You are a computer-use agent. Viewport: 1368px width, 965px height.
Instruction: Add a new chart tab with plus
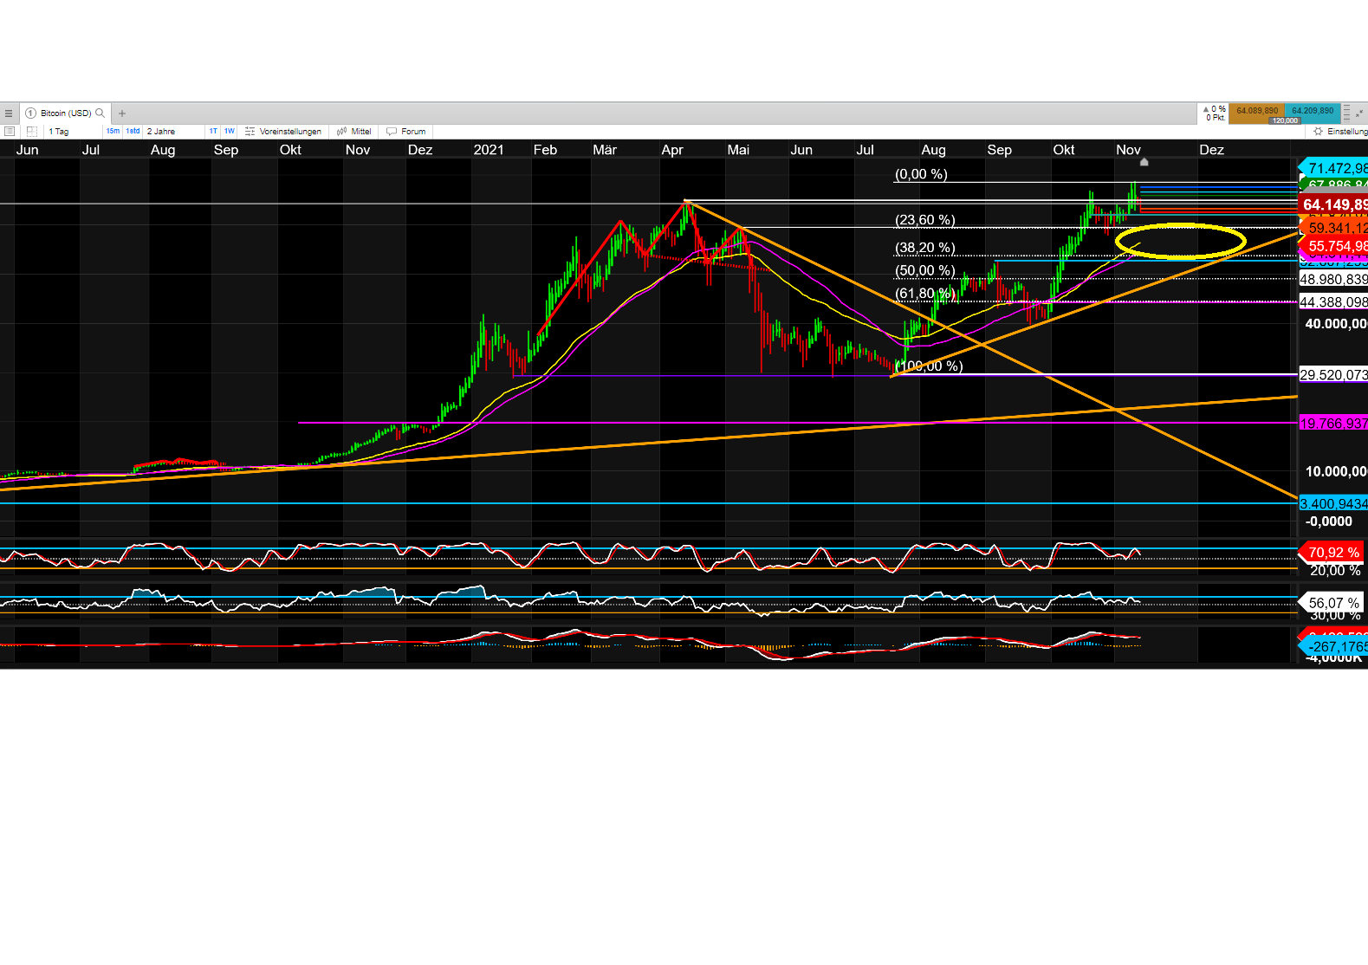coord(122,113)
